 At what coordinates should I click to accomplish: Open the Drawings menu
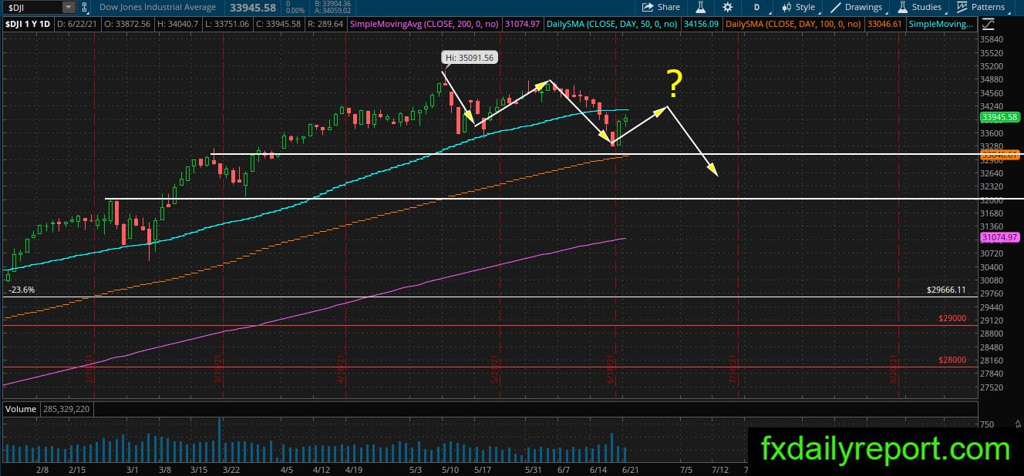coord(856,7)
